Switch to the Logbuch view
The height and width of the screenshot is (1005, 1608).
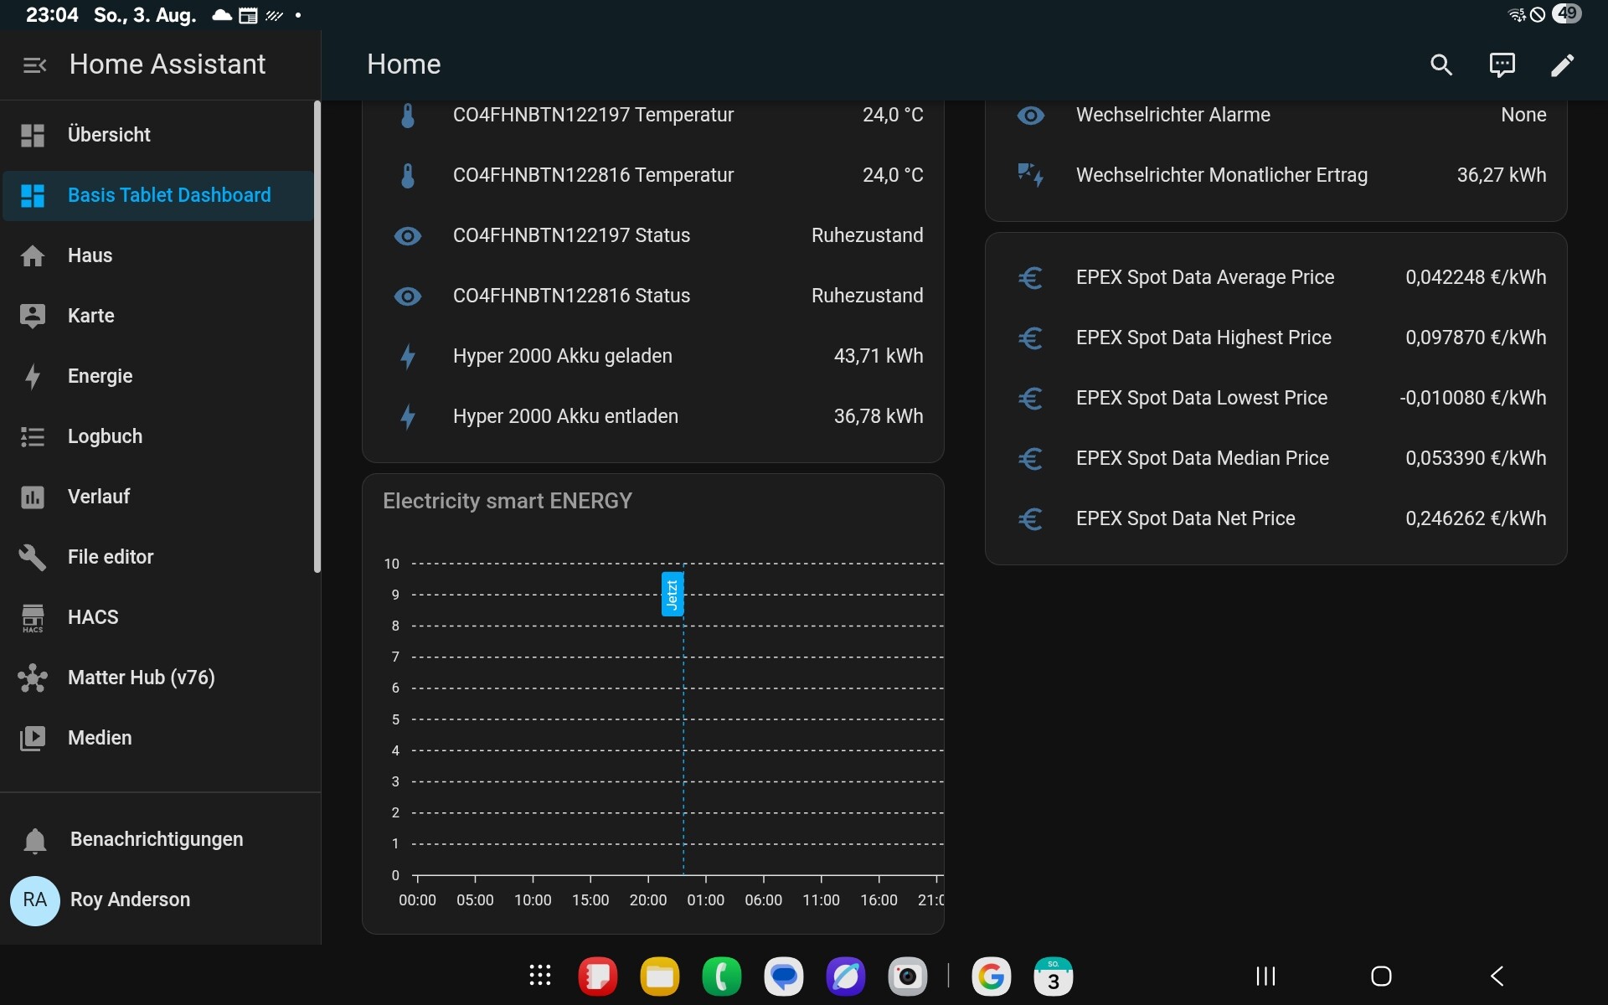105,436
